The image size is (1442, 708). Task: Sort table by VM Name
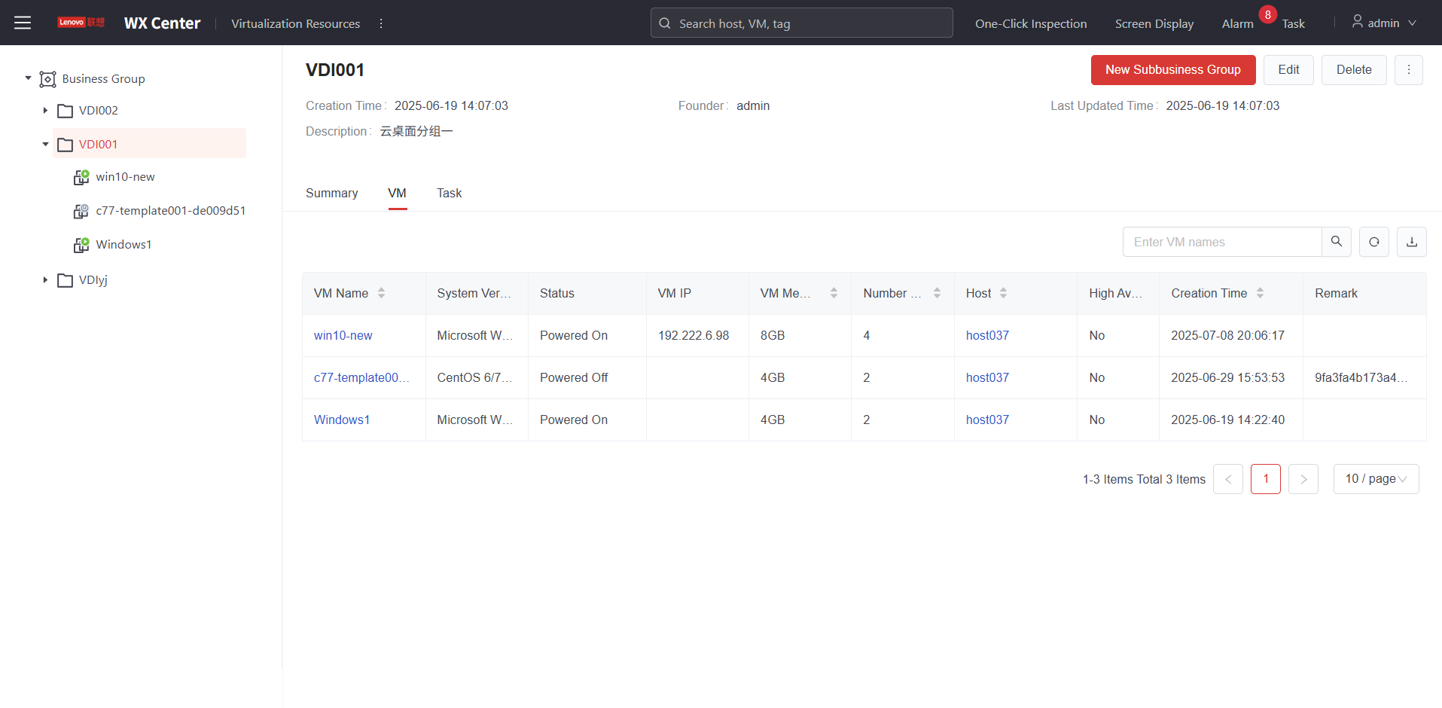point(381,293)
